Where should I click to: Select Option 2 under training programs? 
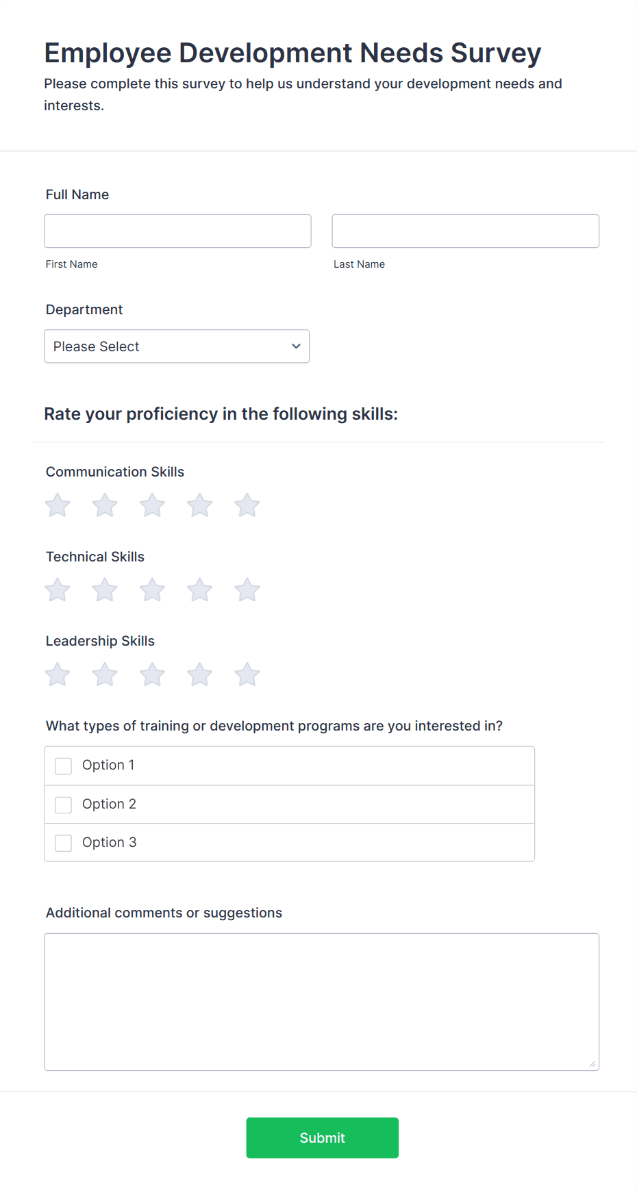63,804
